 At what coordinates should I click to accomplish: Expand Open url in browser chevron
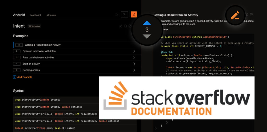(134, 51)
